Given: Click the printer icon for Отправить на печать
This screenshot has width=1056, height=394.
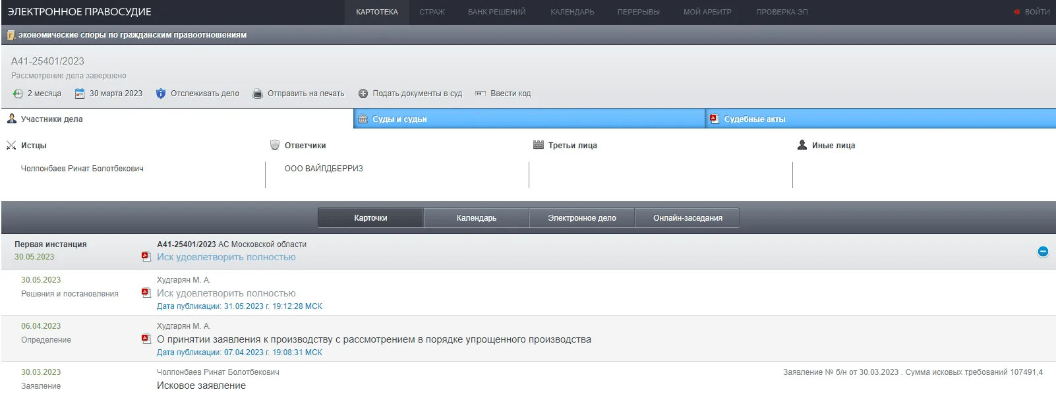Looking at the screenshot, I should (258, 94).
